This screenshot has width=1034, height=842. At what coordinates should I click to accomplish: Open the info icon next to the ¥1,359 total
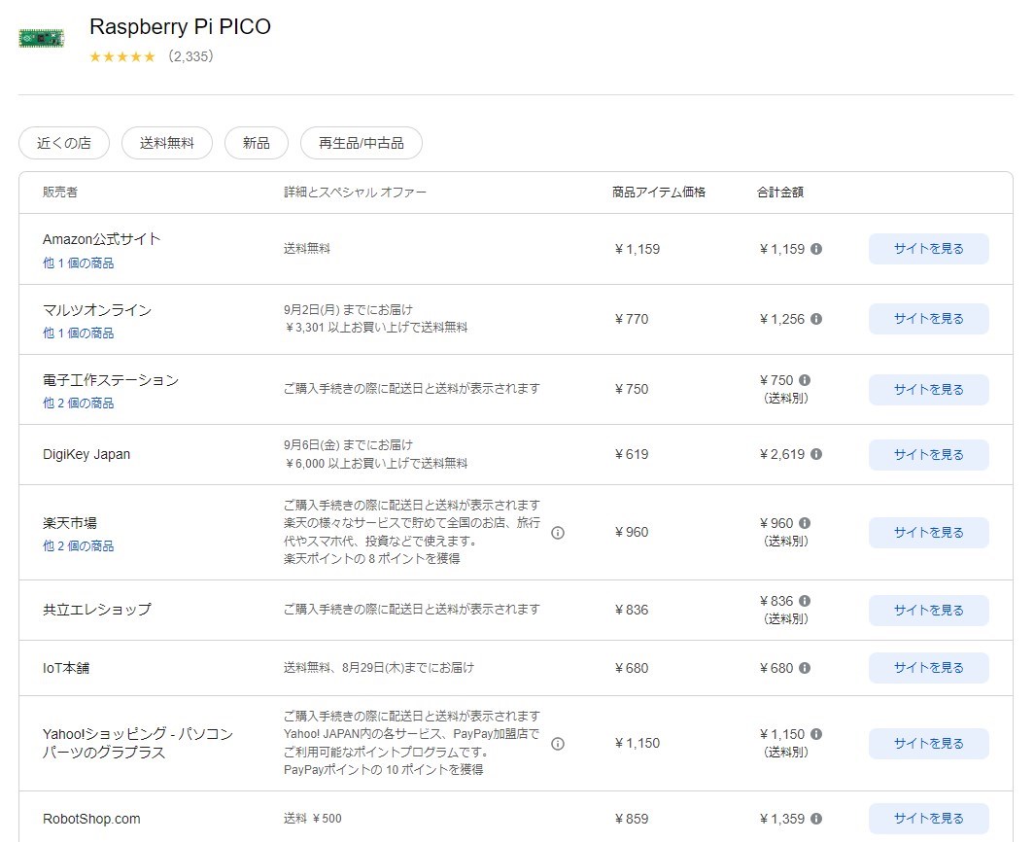coord(816,819)
